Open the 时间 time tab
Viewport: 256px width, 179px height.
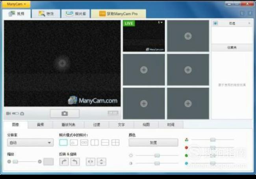[x=171, y=125]
